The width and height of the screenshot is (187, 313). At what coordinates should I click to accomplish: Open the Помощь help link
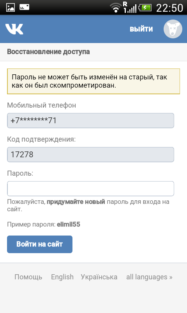pyautogui.click(x=28, y=277)
